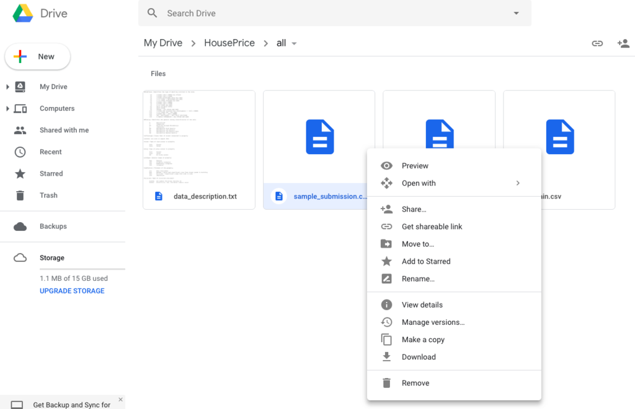Click the View details info icon

tap(386, 304)
